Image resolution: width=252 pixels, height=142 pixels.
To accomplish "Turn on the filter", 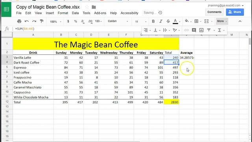I will [209, 30].
